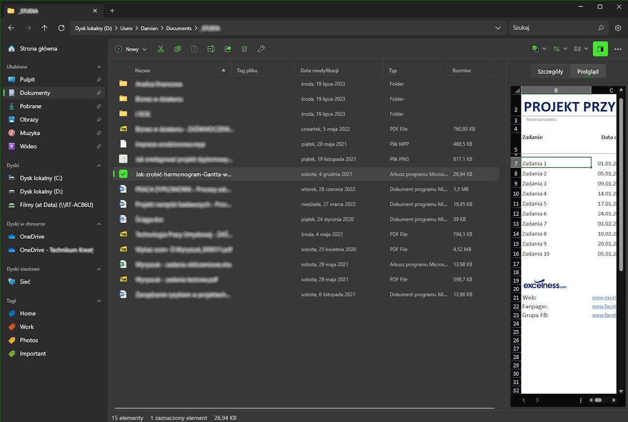Viewport: 628px width, 422px height.
Task: Unpin Pobrane using its pin icon
Action: pyautogui.click(x=99, y=106)
